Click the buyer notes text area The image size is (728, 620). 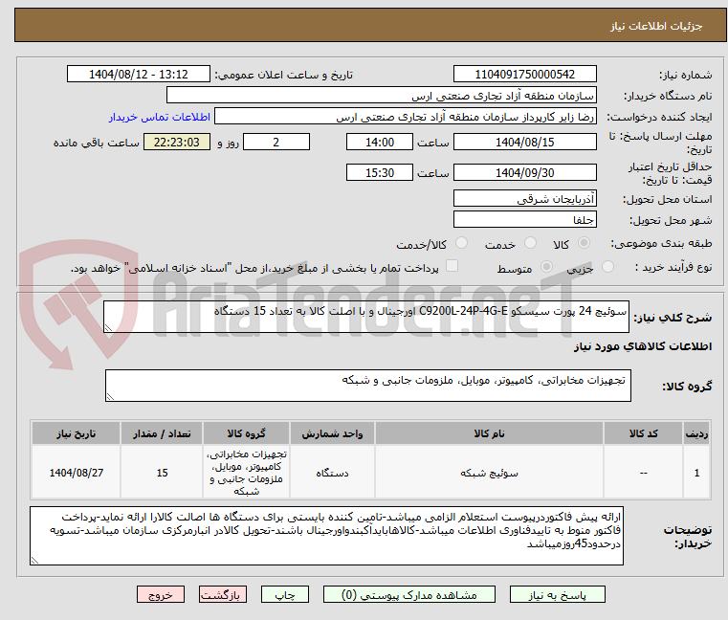point(326,536)
